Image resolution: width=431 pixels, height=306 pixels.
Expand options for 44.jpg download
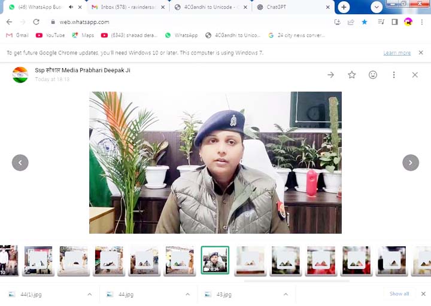[x=187, y=294]
